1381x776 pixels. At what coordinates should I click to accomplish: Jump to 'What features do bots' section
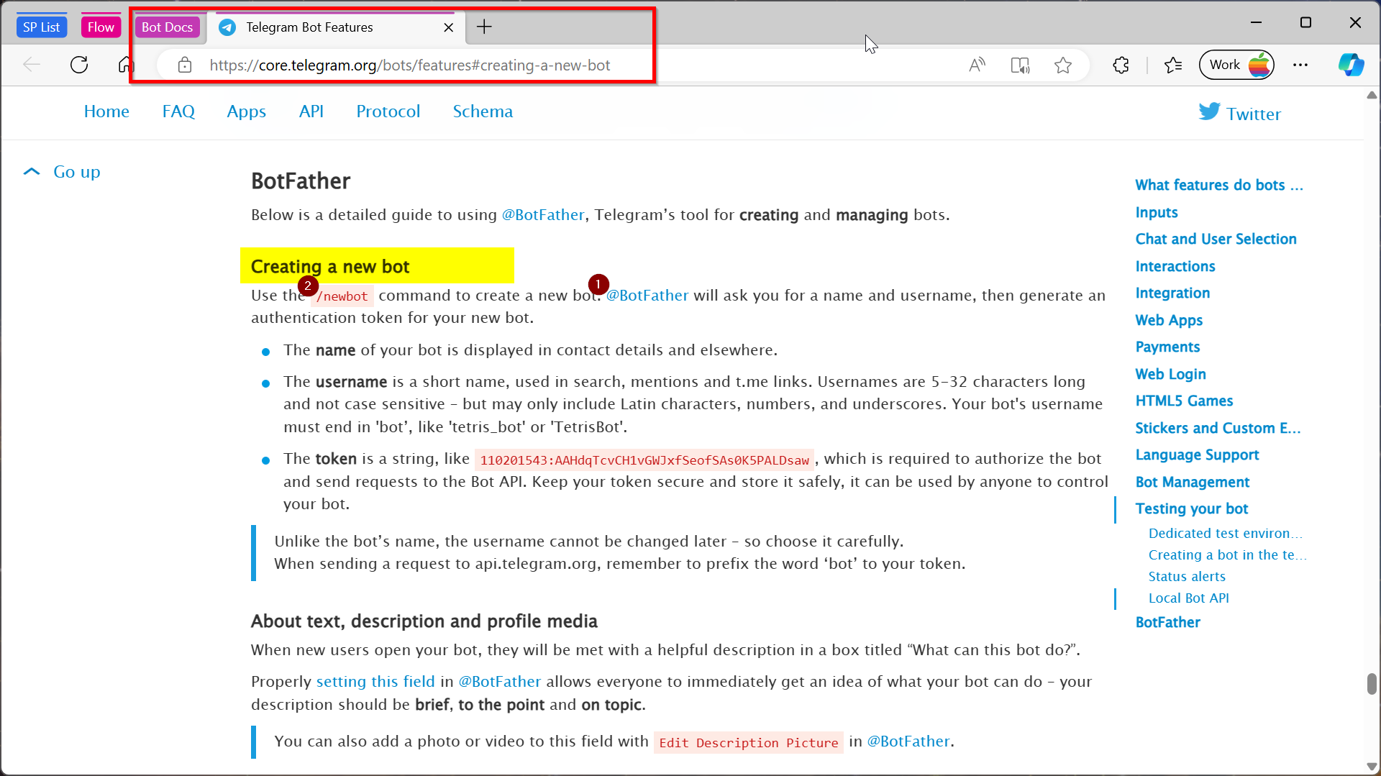tap(1219, 185)
